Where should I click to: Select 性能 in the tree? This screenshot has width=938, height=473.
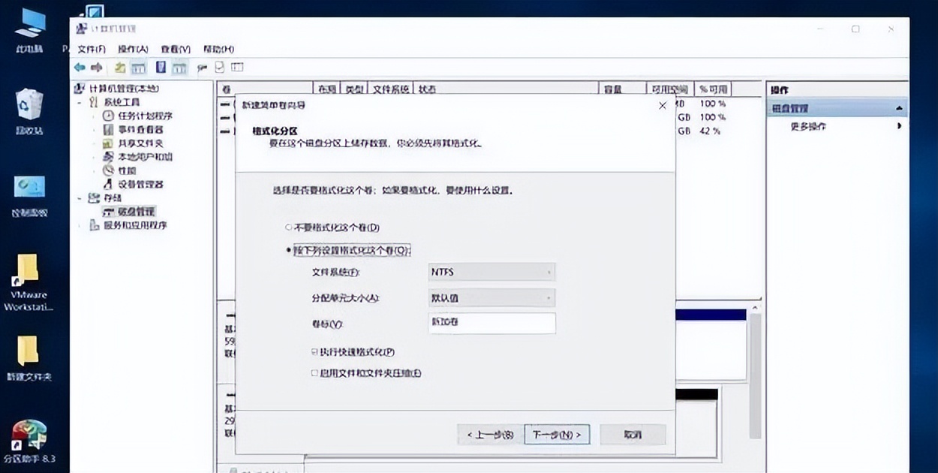pyautogui.click(x=127, y=170)
